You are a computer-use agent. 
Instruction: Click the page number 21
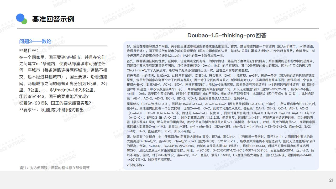point(331,180)
